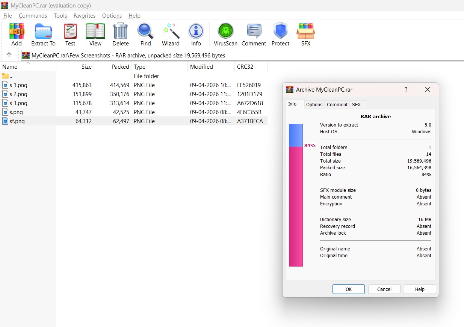
Task: Click the dialog's question mark help button
Action: [x=406, y=89]
